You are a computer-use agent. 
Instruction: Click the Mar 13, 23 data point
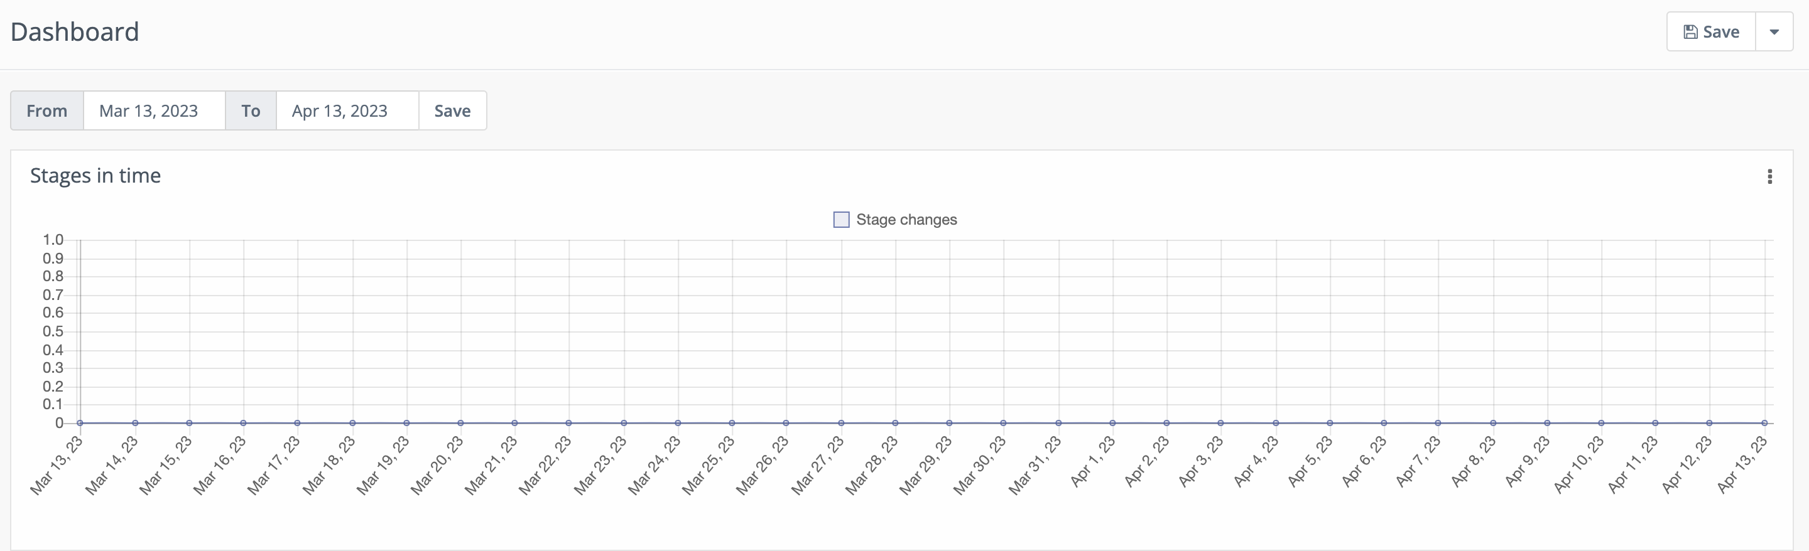[81, 422]
